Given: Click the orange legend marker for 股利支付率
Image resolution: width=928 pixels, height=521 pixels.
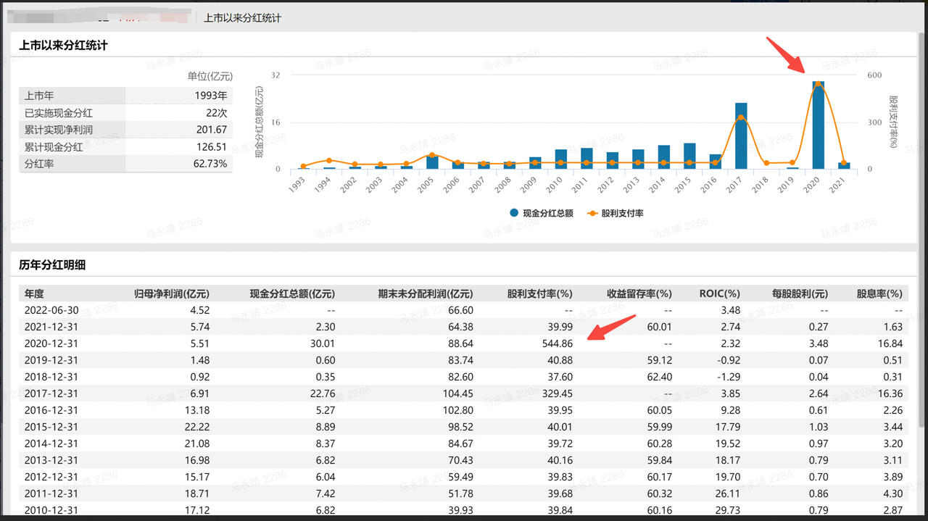Looking at the screenshot, I should click(x=592, y=213).
